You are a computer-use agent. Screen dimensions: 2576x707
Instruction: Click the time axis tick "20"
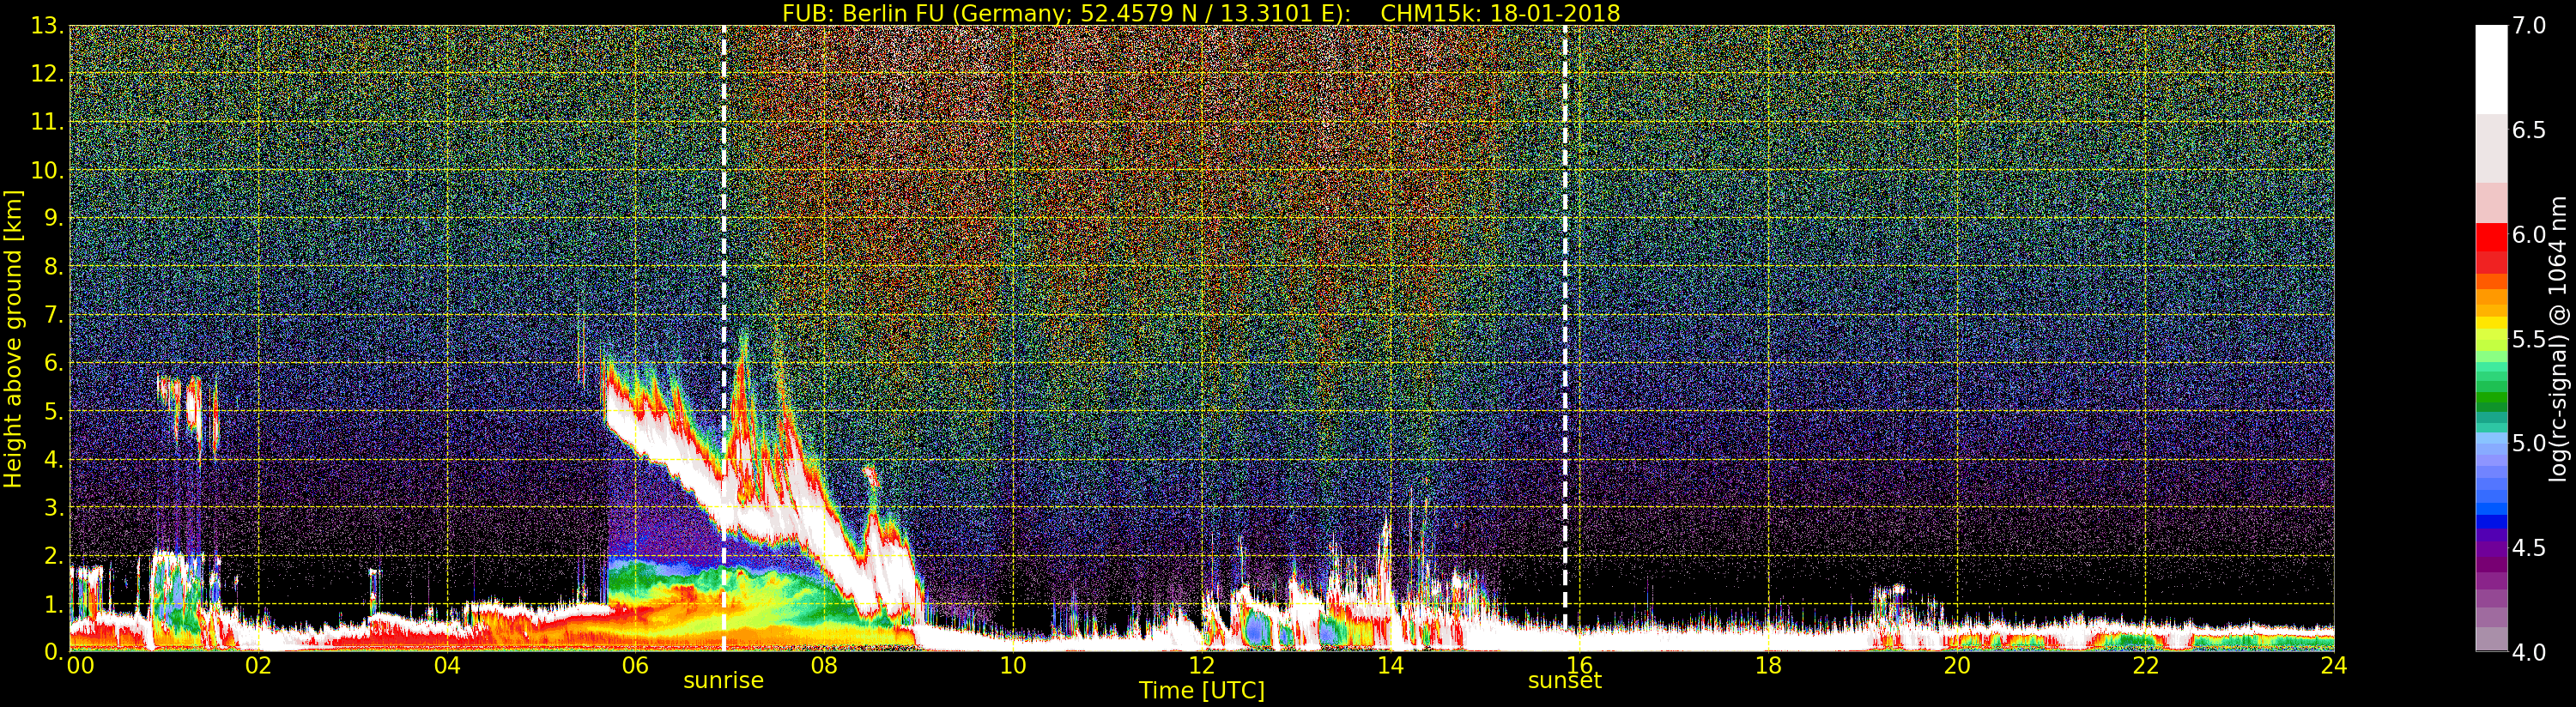[x=1956, y=666]
